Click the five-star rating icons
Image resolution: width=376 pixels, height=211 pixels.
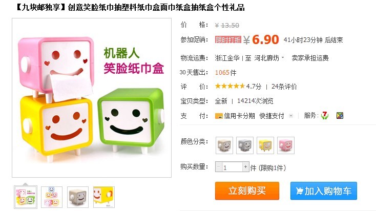[229, 86]
